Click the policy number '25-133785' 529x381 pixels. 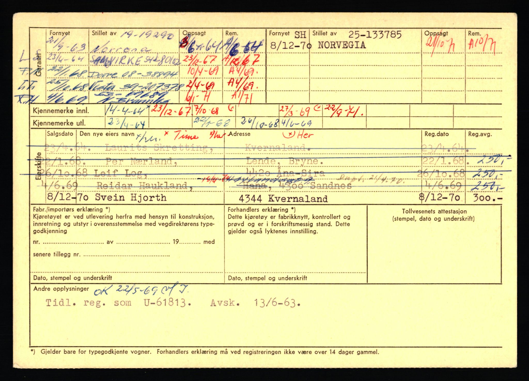click(x=375, y=34)
